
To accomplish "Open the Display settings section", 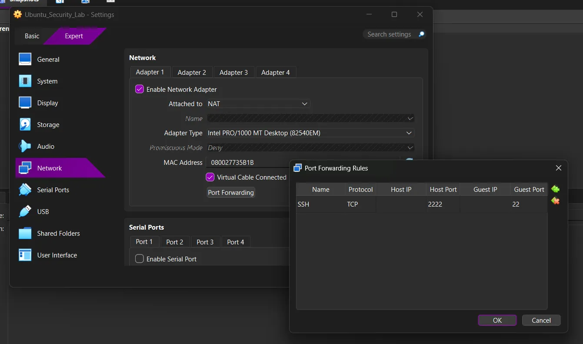I will pos(48,103).
